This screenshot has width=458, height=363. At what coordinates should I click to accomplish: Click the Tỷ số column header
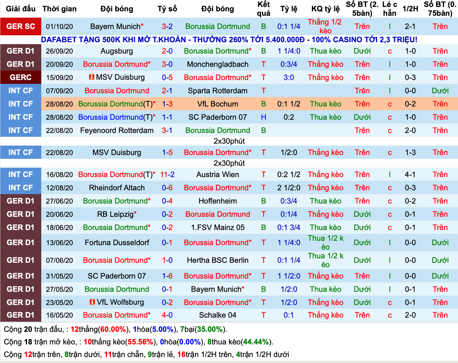click(x=167, y=9)
